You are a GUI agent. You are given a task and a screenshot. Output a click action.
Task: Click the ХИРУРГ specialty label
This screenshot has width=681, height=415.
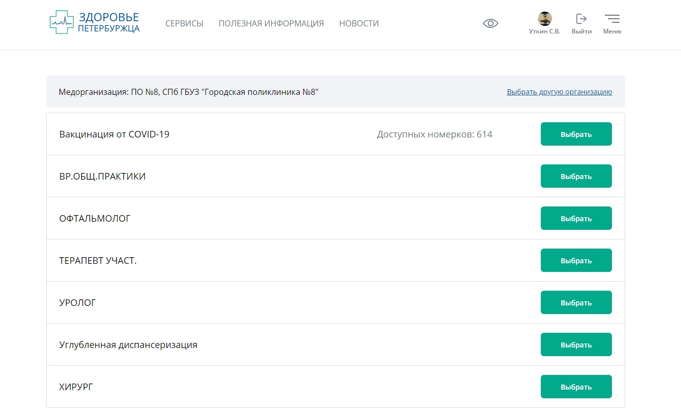[76, 387]
